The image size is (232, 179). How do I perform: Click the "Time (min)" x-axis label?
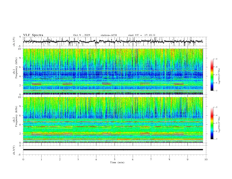coord(117,162)
